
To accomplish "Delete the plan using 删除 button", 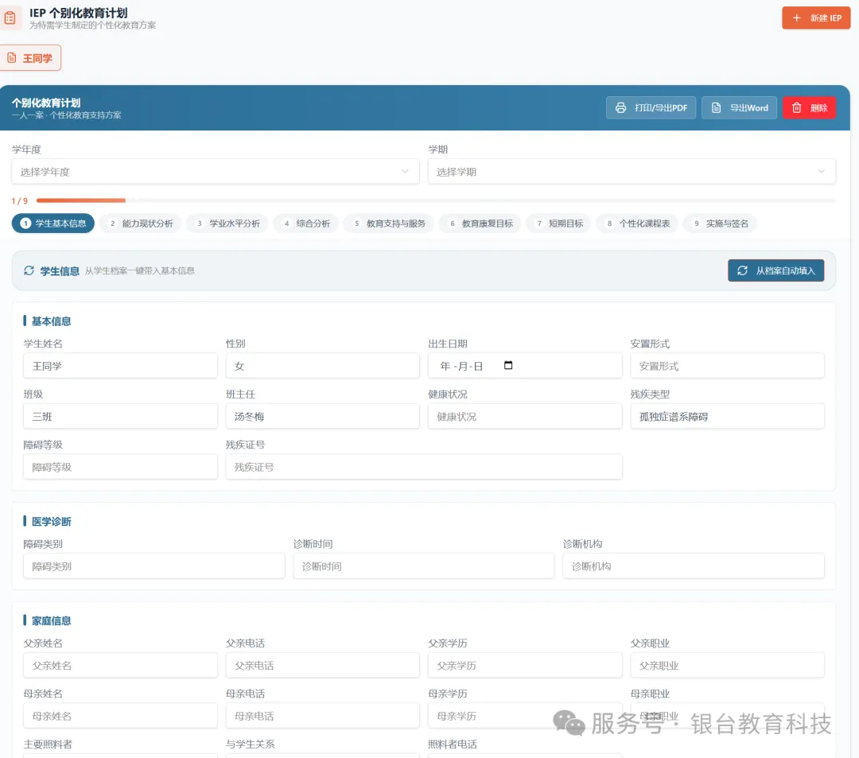I will tap(809, 108).
